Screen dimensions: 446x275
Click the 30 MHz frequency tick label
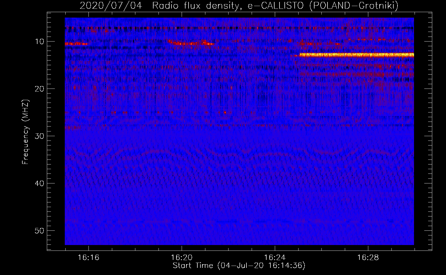[40, 136]
